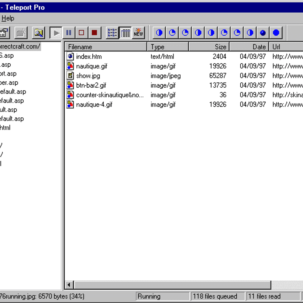Click the solid dark red Abort button
This screenshot has width=303, height=303.
(x=94, y=33)
